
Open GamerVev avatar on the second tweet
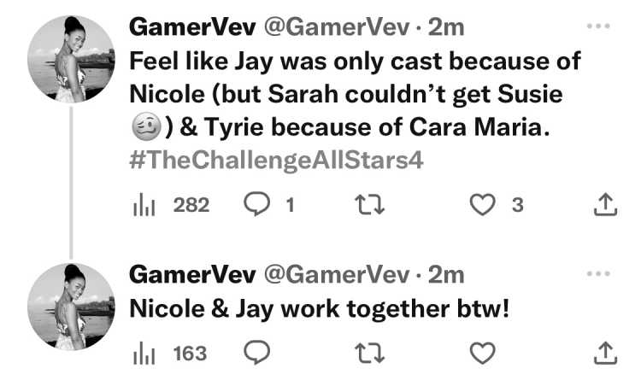71,307
